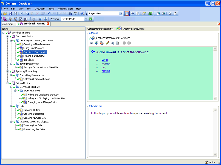Follow the fax hyperlink
The height and width of the screenshot is (165, 221).
pos(104,67)
